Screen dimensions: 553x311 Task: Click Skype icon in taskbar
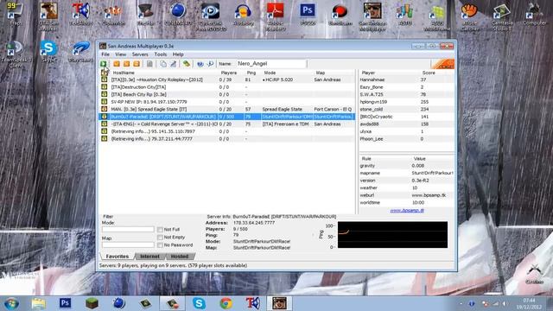click(199, 303)
